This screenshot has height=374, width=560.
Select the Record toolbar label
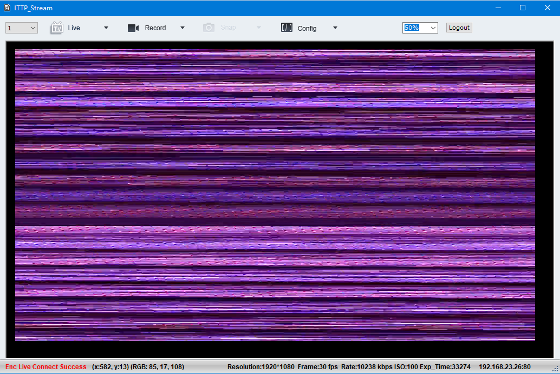point(155,28)
